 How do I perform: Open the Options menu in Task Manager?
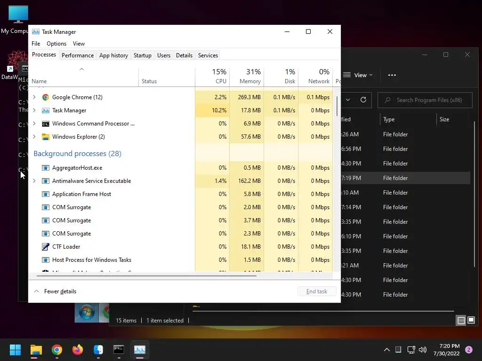coord(56,44)
